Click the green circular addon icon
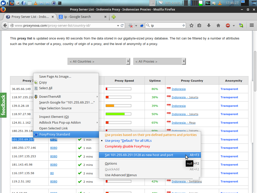 (x=241, y=25)
